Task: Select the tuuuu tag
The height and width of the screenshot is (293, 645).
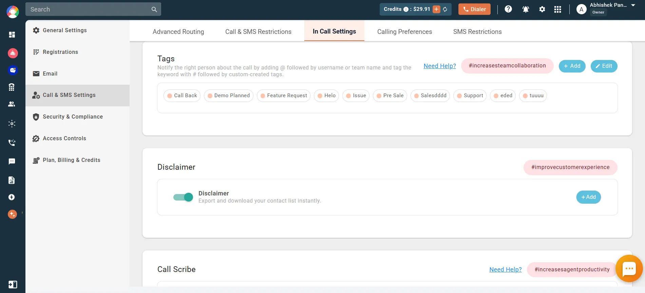Action: pos(533,96)
